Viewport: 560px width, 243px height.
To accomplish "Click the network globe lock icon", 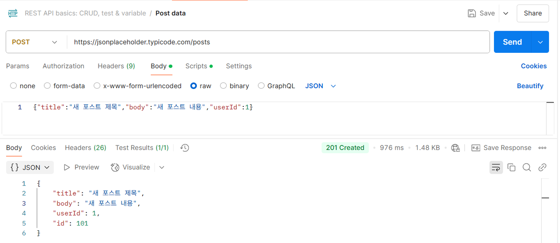I will (x=455, y=148).
